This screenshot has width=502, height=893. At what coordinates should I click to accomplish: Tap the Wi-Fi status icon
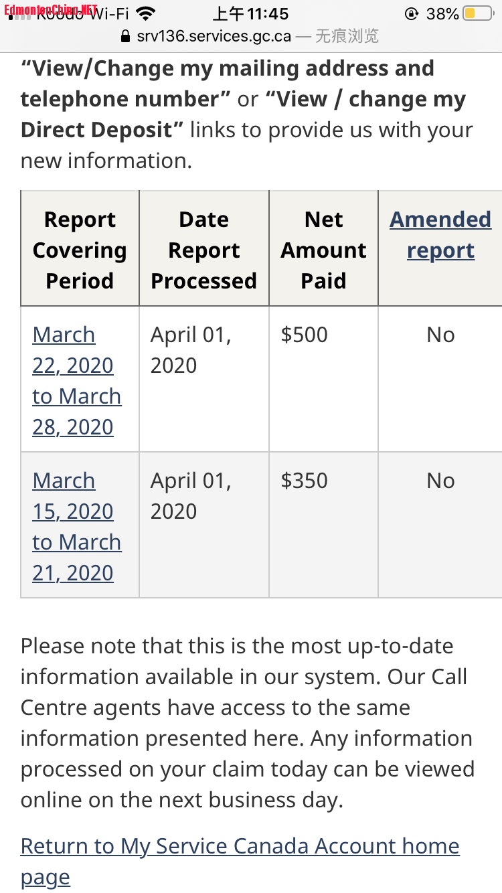(x=145, y=13)
